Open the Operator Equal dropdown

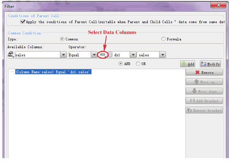click(94, 55)
